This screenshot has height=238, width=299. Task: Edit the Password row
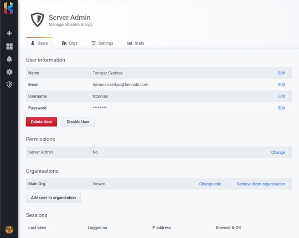pyautogui.click(x=281, y=108)
